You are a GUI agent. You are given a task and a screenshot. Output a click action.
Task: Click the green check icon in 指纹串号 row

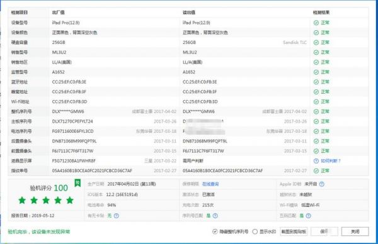[316, 170]
